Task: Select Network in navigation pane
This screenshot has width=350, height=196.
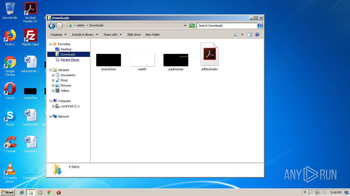Action: pyautogui.click(x=63, y=117)
